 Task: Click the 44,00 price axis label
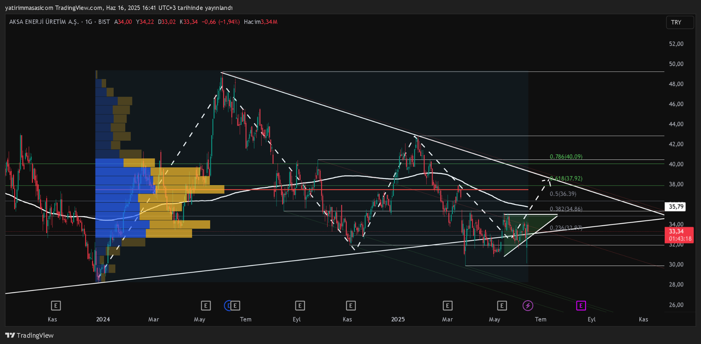click(676, 124)
